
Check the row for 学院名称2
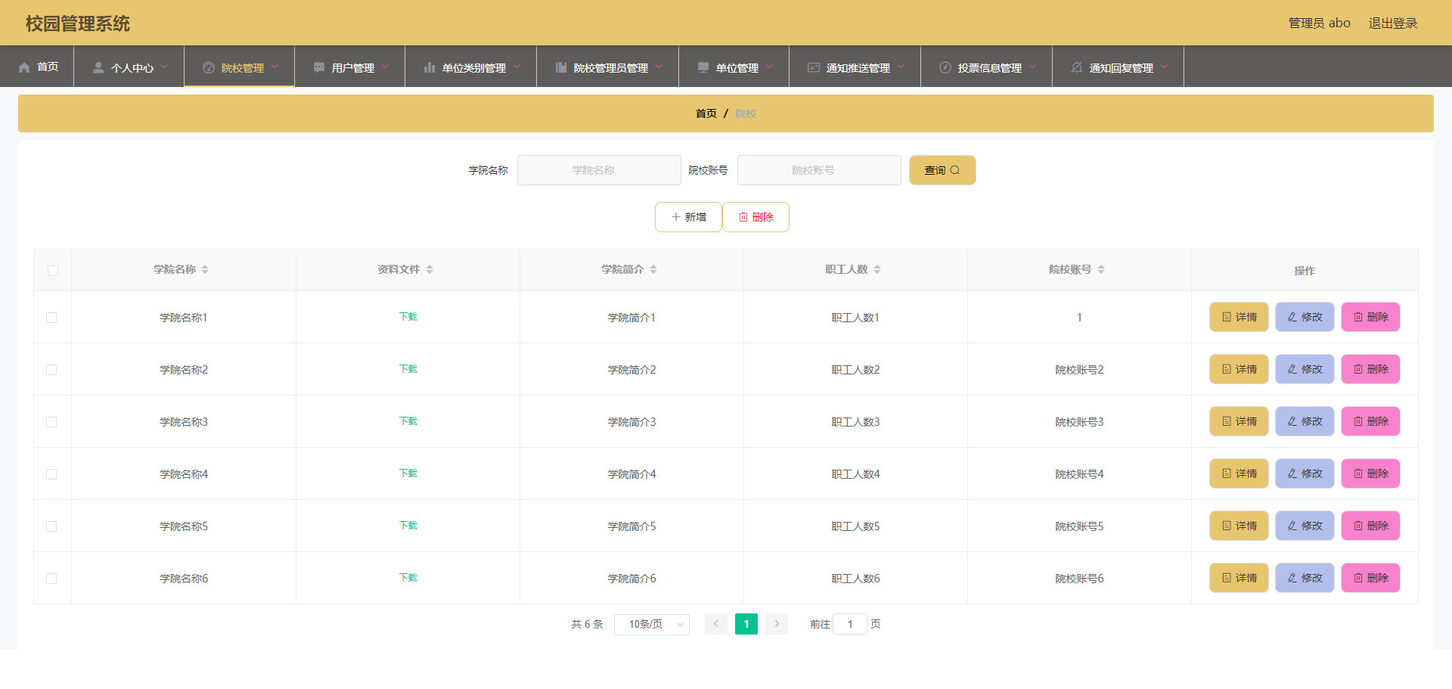click(x=51, y=370)
